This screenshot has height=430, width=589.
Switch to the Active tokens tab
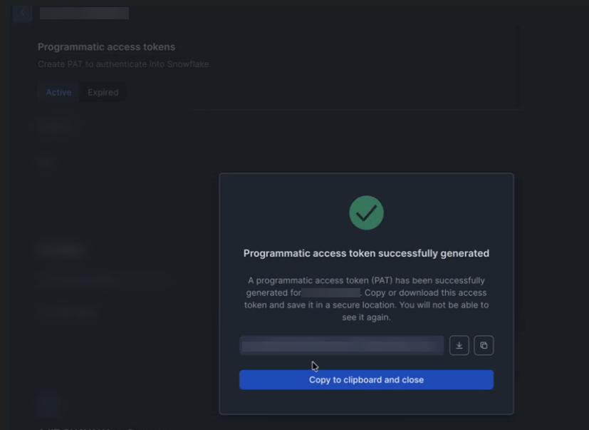click(58, 93)
